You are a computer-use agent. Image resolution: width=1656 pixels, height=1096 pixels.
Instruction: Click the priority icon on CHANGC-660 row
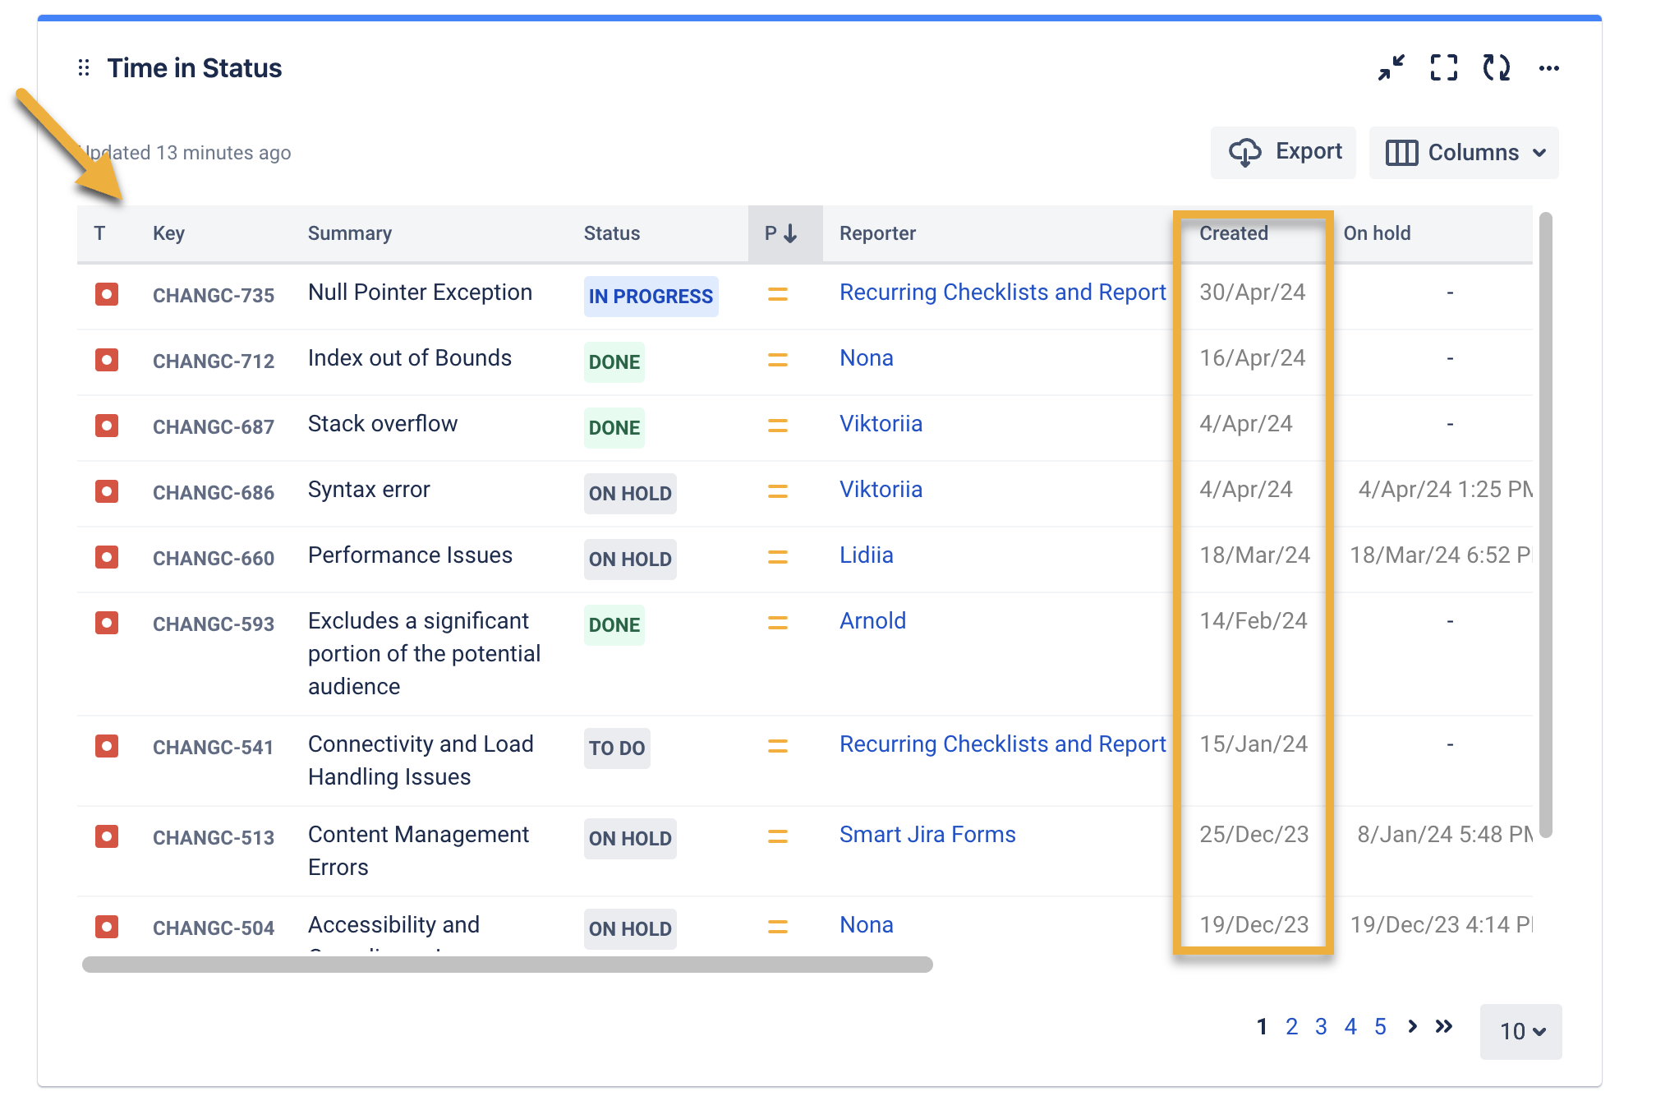pyautogui.click(x=777, y=558)
